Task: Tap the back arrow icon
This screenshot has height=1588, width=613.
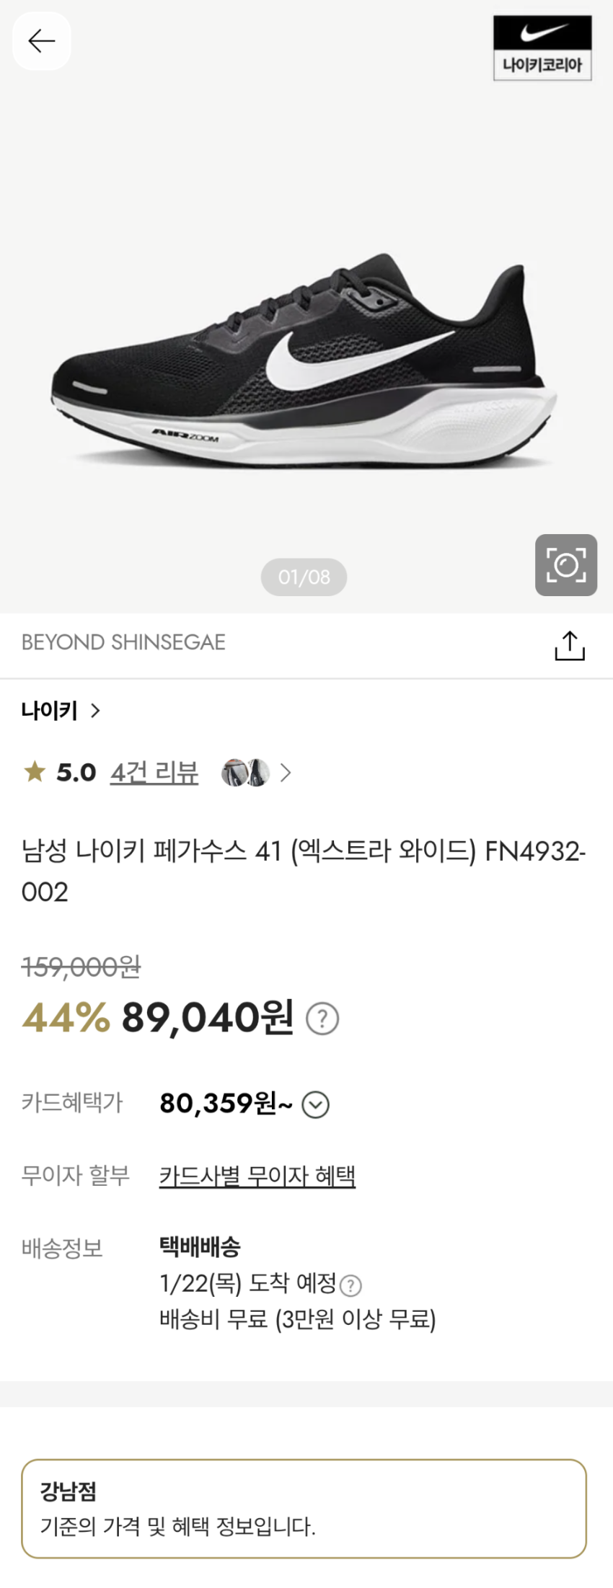Action: click(41, 41)
